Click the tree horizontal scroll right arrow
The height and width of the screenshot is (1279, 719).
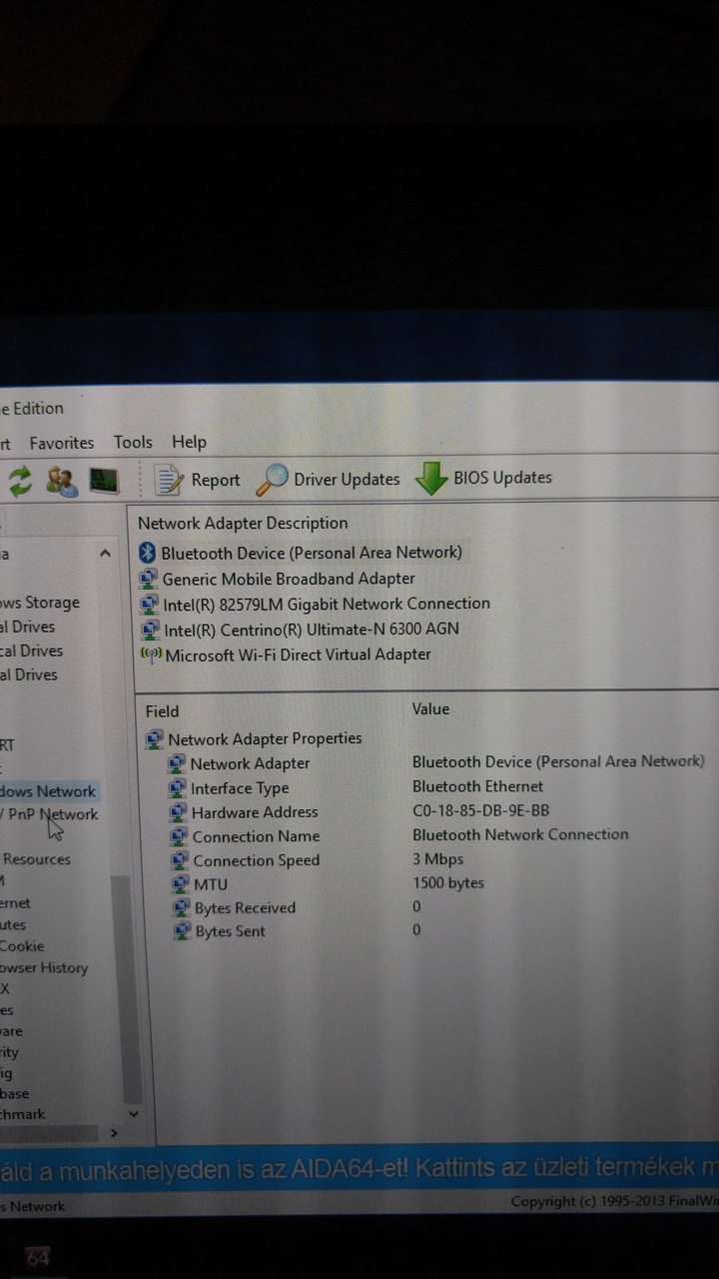pos(113,1133)
